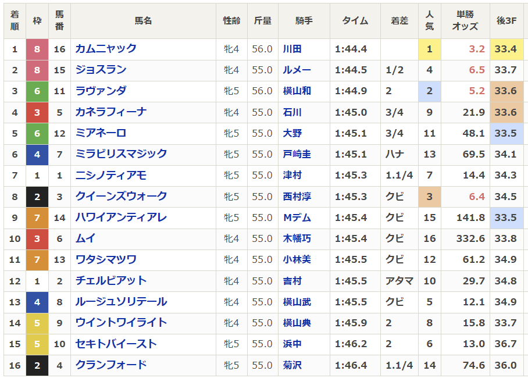Select odds value 332.6
This screenshot has width=528, height=378.
click(x=470, y=238)
